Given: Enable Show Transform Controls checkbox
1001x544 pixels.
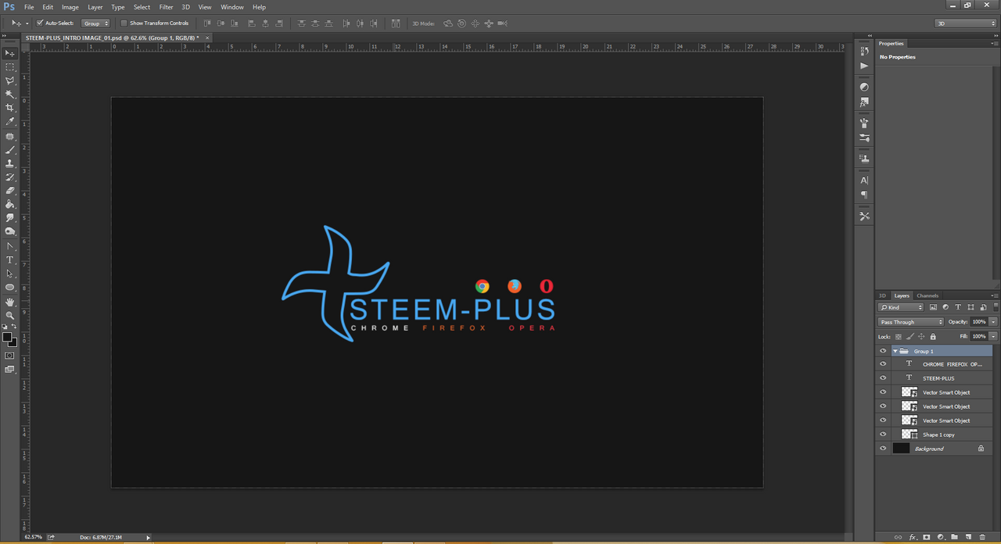Looking at the screenshot, I should coord(124,23).
